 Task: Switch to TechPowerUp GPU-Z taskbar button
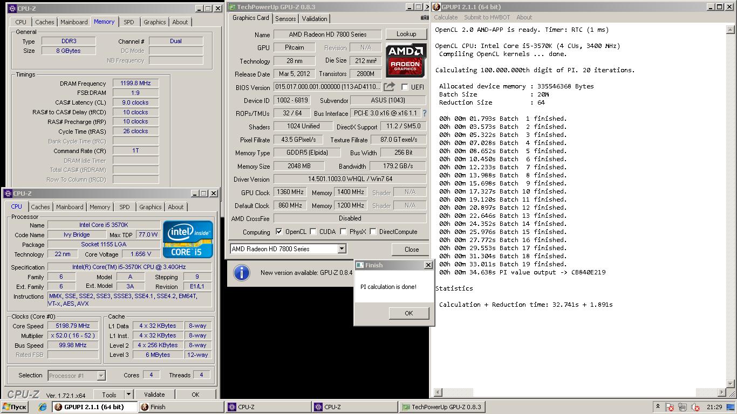441,407
